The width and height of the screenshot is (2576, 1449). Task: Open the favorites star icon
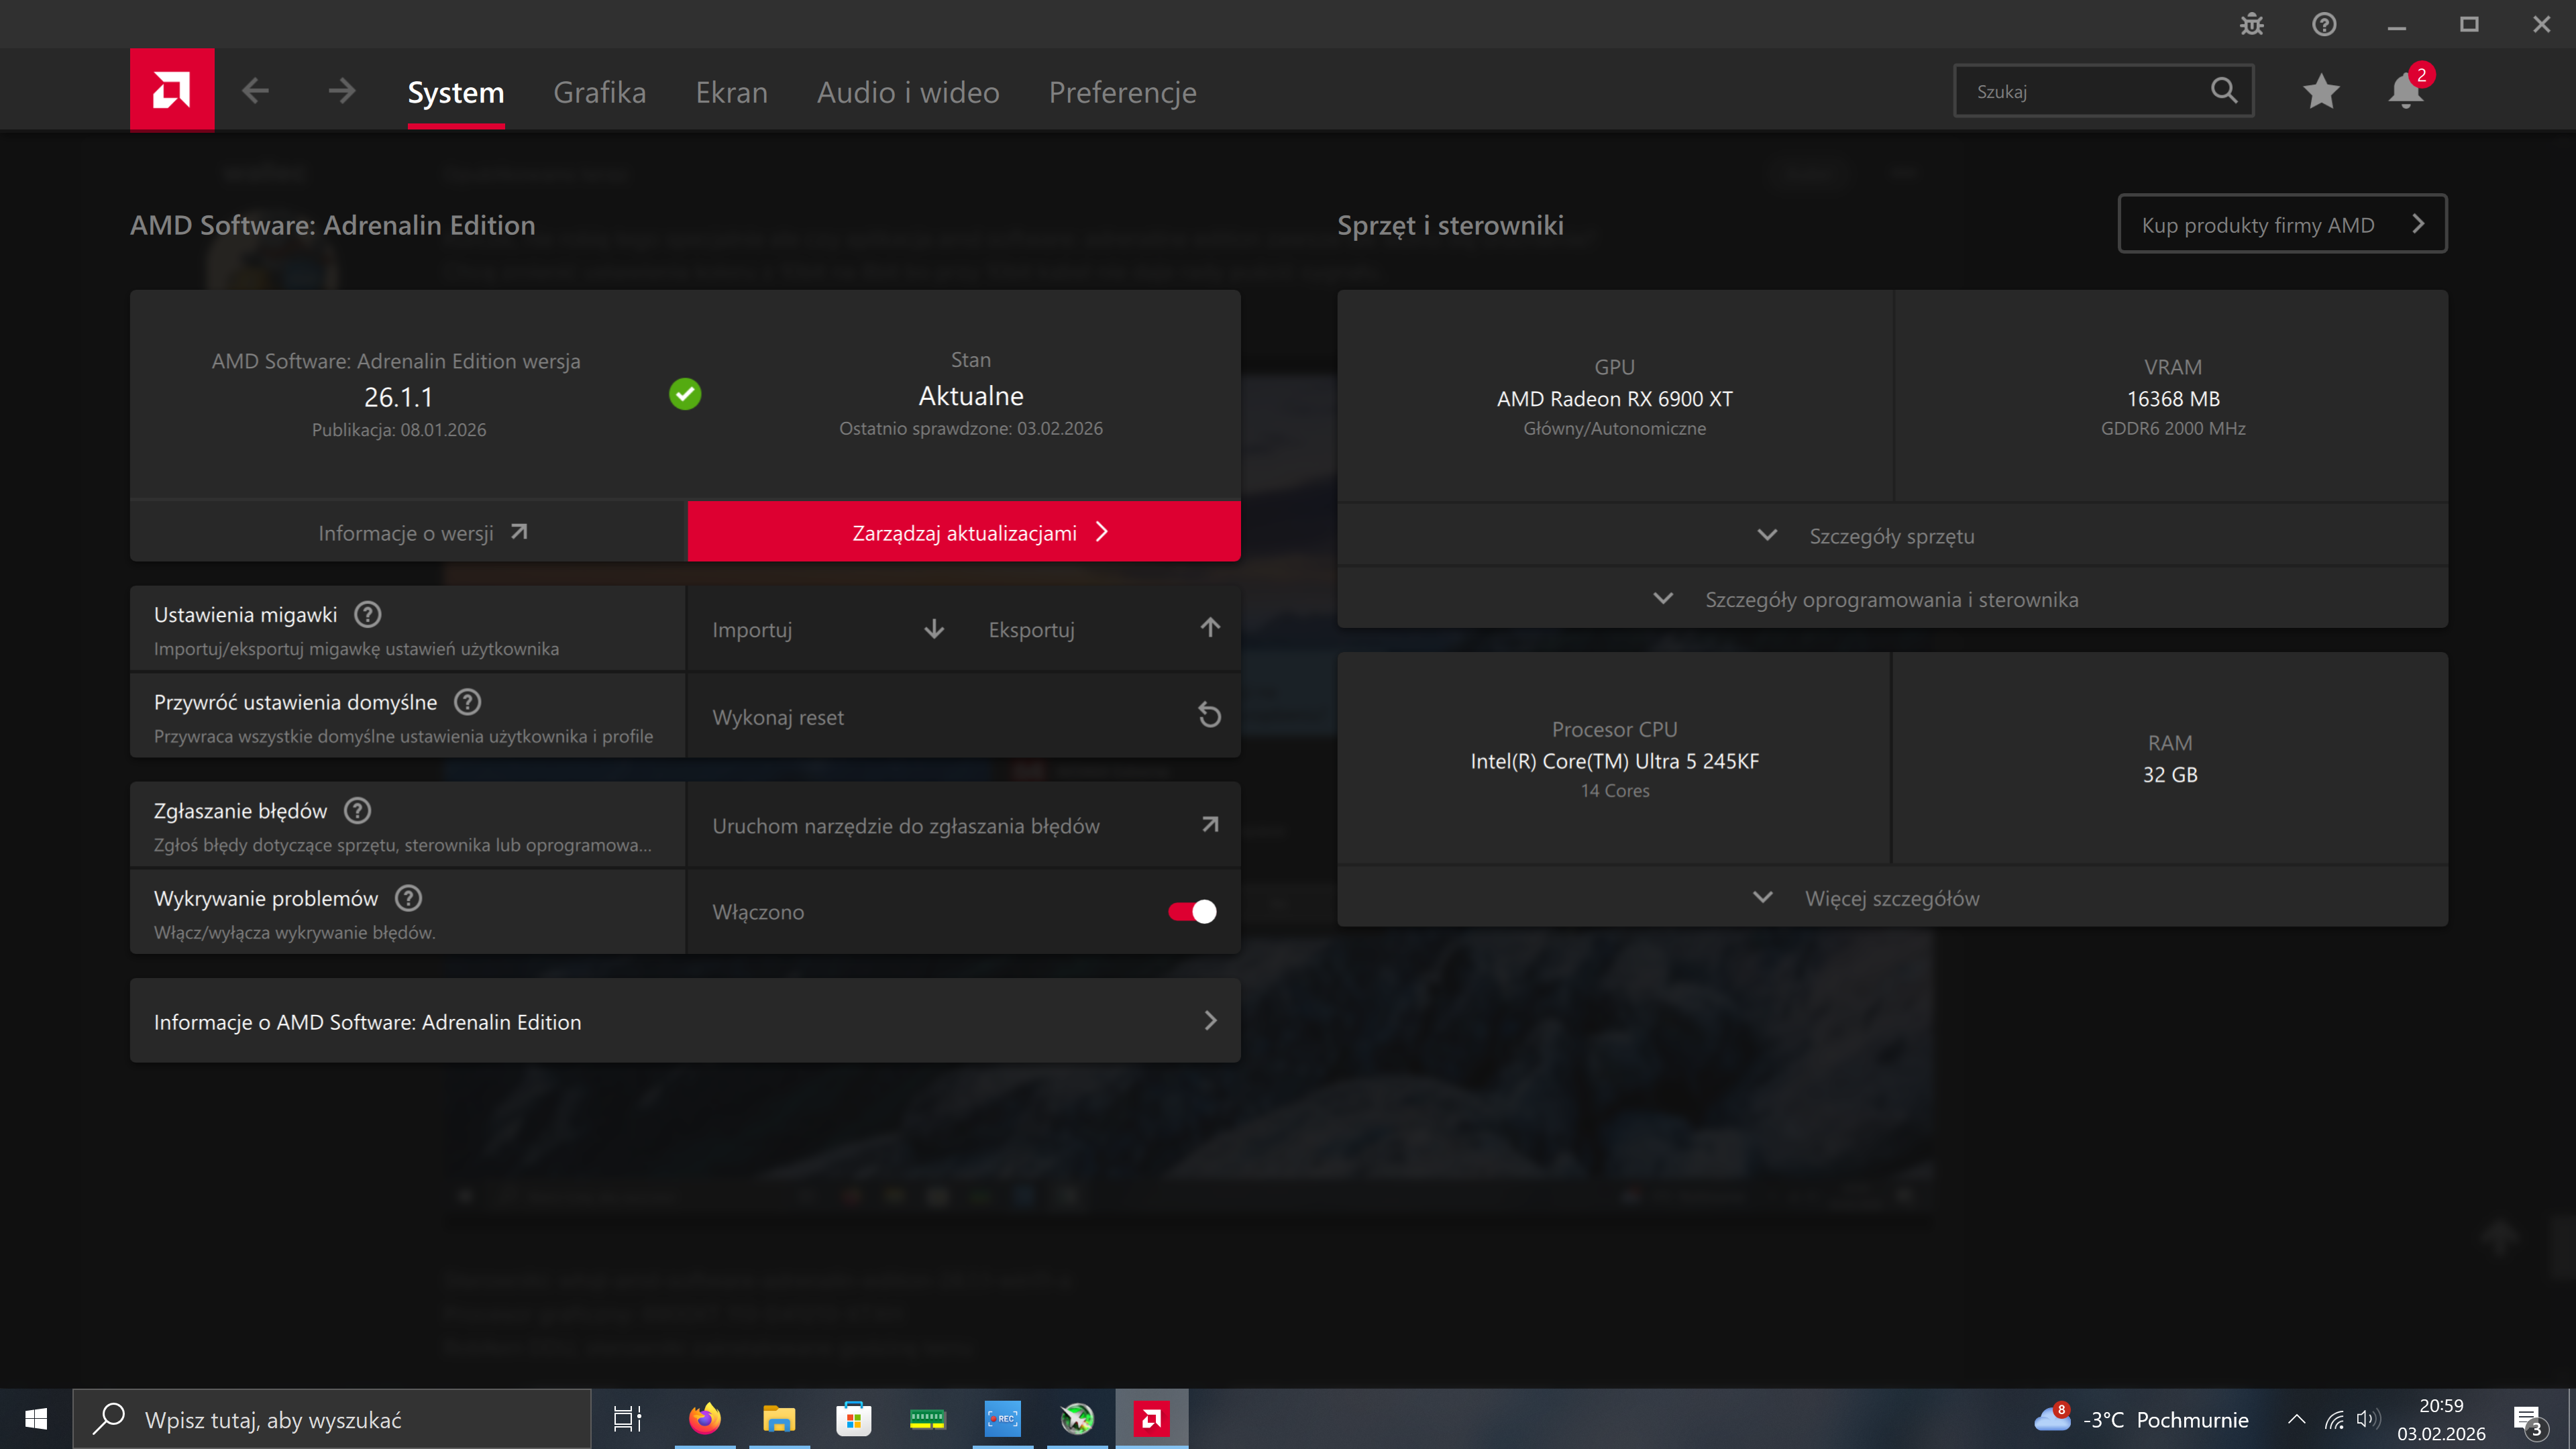[2320, 91]
